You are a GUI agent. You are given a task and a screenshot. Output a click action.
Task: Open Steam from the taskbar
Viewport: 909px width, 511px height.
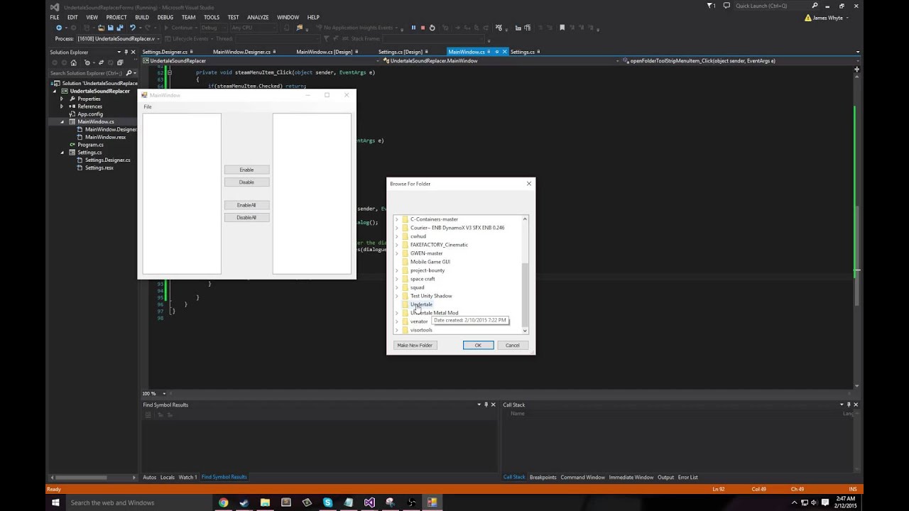coord(244,502)
